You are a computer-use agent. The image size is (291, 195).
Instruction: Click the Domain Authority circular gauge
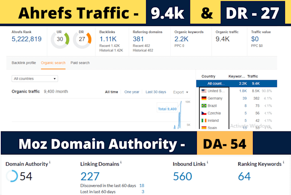[12, 176]
